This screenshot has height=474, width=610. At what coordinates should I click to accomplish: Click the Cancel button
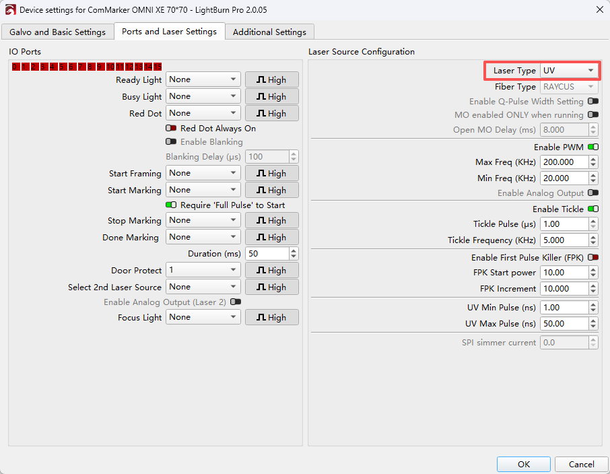(581, 464)
